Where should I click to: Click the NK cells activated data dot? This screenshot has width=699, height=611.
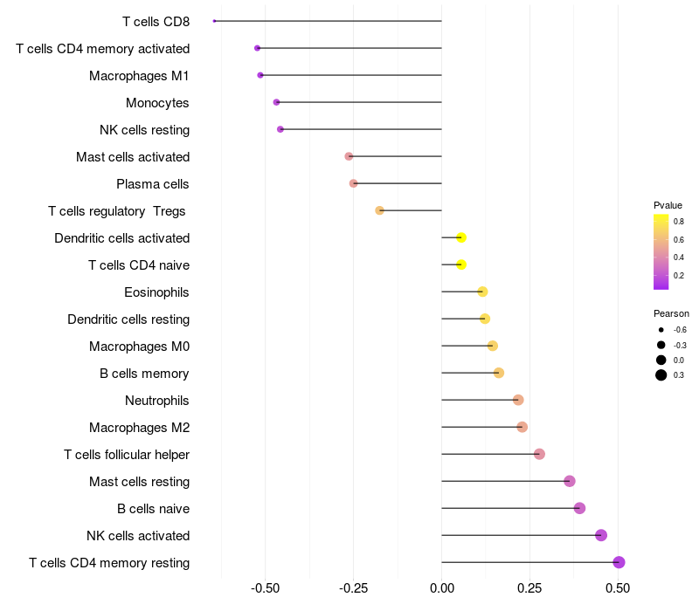tap(601, 535)
